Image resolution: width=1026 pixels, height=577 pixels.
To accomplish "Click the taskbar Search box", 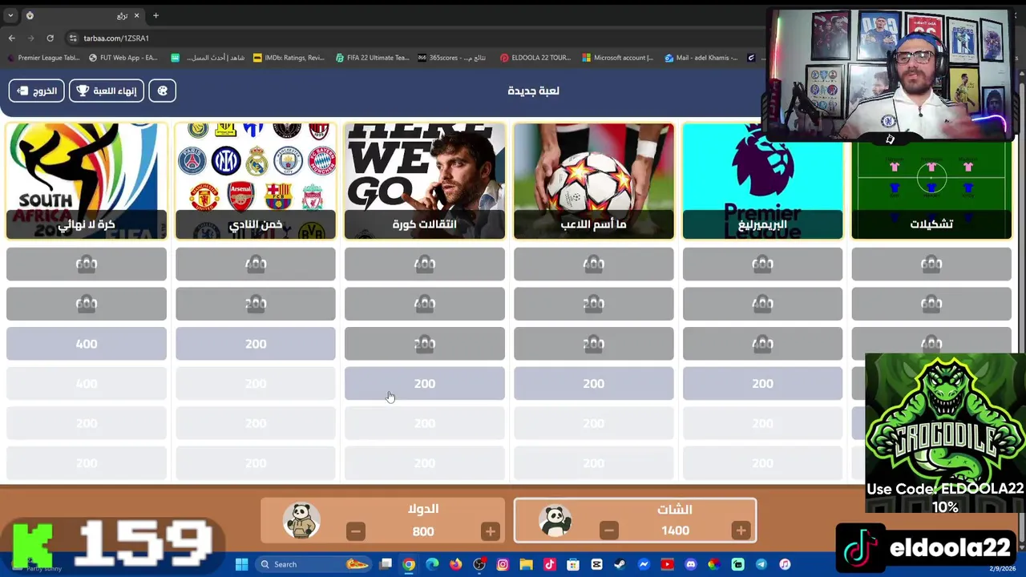I will [313, 564].
